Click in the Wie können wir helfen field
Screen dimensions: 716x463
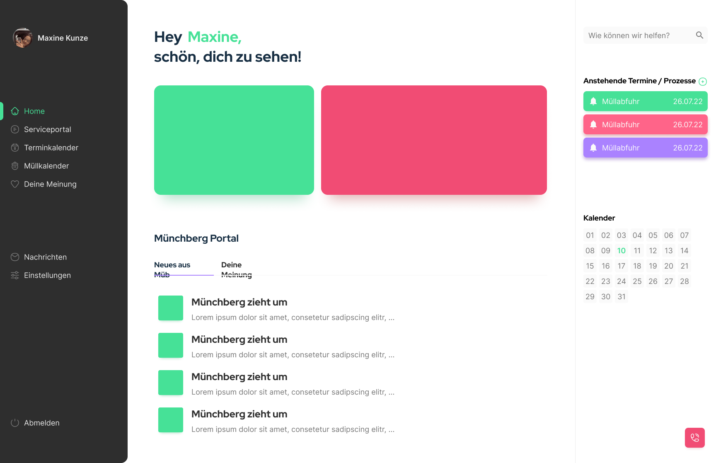[x=638, y=36]
